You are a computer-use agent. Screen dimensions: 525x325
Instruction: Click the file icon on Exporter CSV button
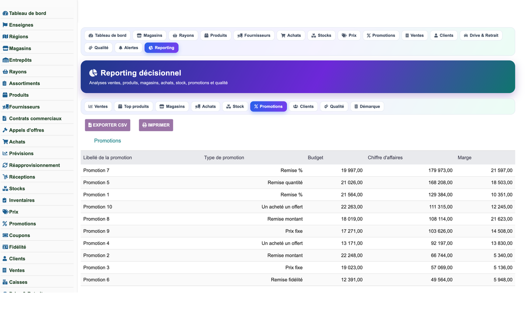(x=90, y=125)
